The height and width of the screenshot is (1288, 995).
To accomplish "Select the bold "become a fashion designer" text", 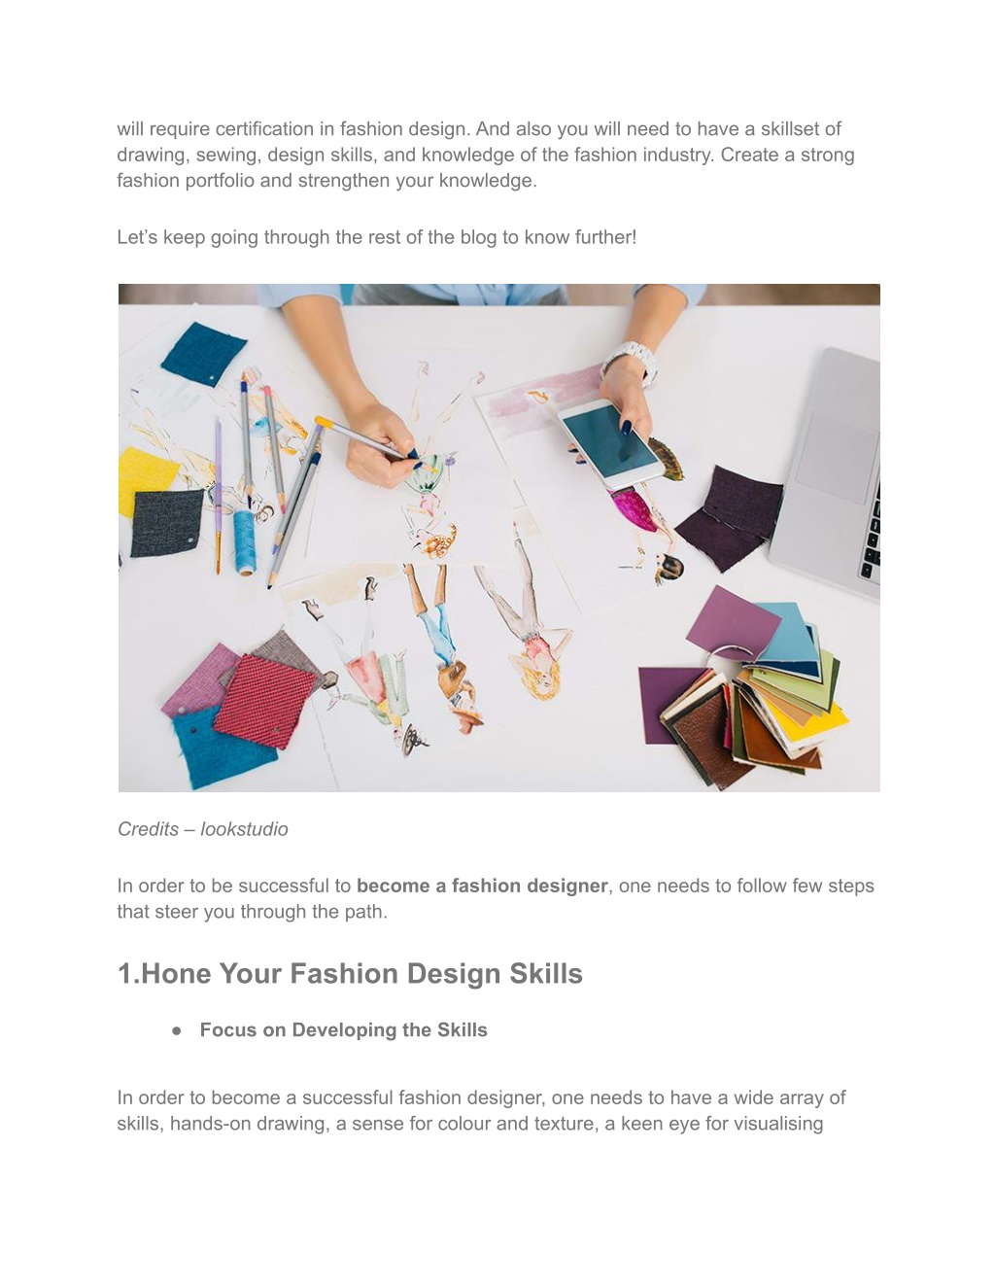I will click(482, 886).
